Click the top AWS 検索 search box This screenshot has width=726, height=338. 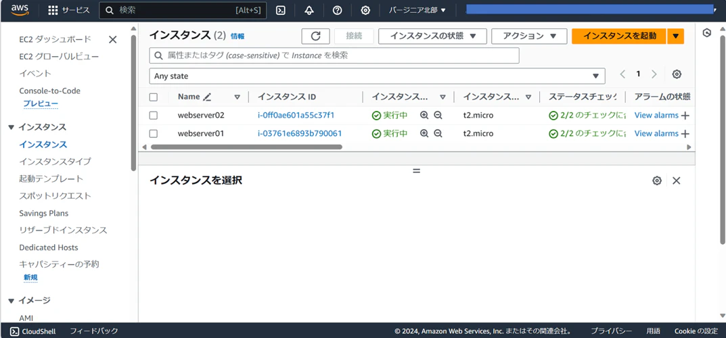pyautogui.click(x=183, y=10)
